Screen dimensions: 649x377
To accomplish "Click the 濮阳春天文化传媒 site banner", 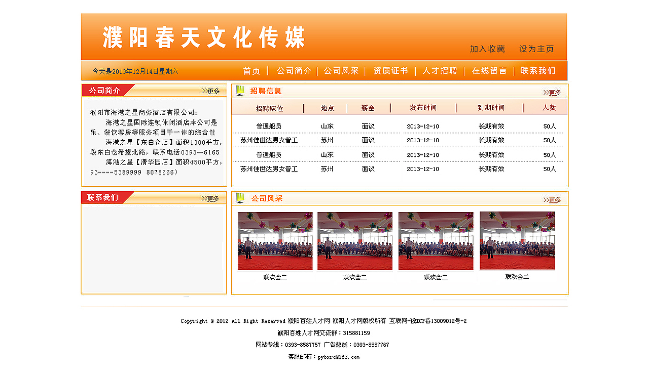I will click(x=204, y=36).
